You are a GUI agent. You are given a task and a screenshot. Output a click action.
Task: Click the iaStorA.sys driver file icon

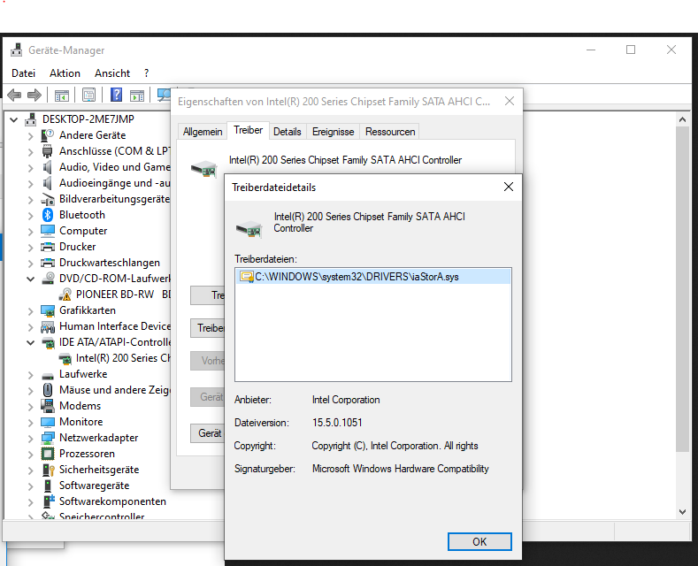tap(246, 277)
